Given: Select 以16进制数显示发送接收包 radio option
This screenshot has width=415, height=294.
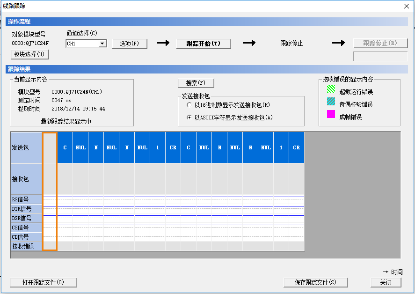Looking at the screenshot, I should click(189, 105).
